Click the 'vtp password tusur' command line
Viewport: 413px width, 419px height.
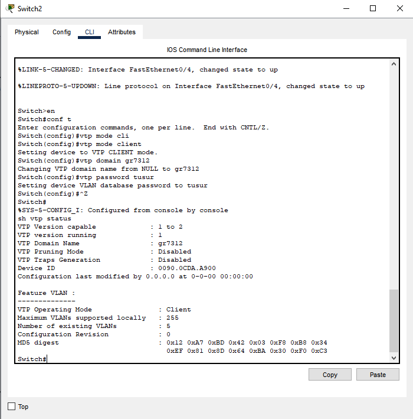pos(86,177)
